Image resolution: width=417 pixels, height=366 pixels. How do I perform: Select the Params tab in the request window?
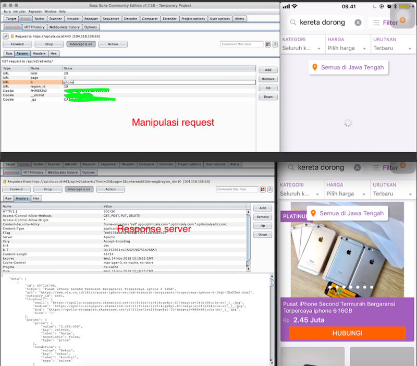coord(22,54)
